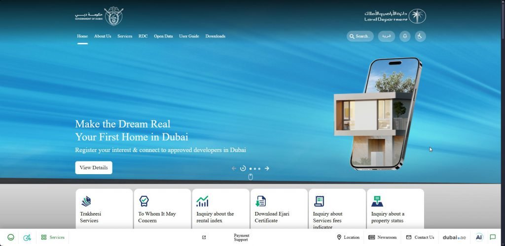Image resolution: width=505 pixels, height=246 pixels.
Task: Open Contact Us in bottom bar
Action: (420, 237)
